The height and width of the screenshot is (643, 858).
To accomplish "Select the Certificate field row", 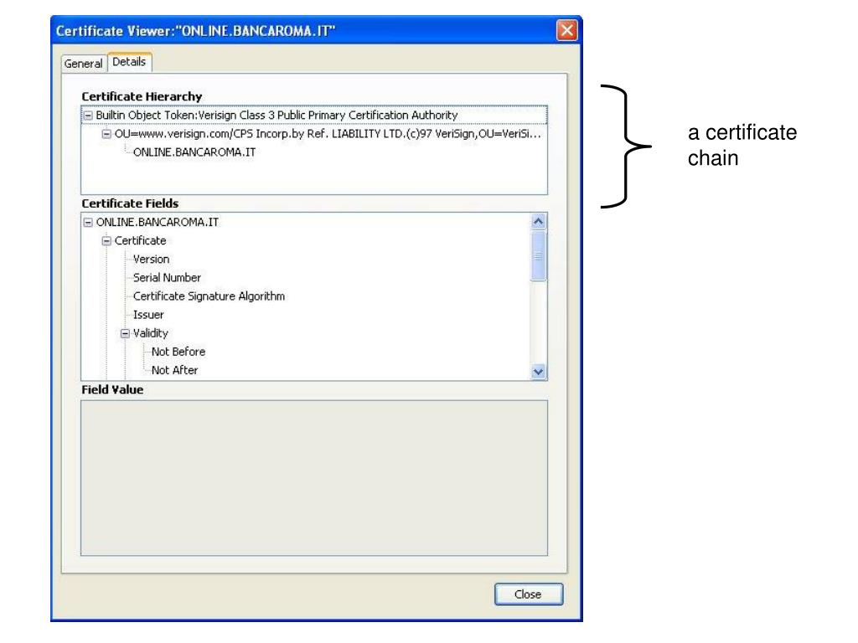I will (140, 241).
